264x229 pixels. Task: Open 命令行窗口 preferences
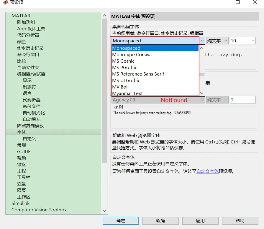pyautogui.click(x=28, y=54)
